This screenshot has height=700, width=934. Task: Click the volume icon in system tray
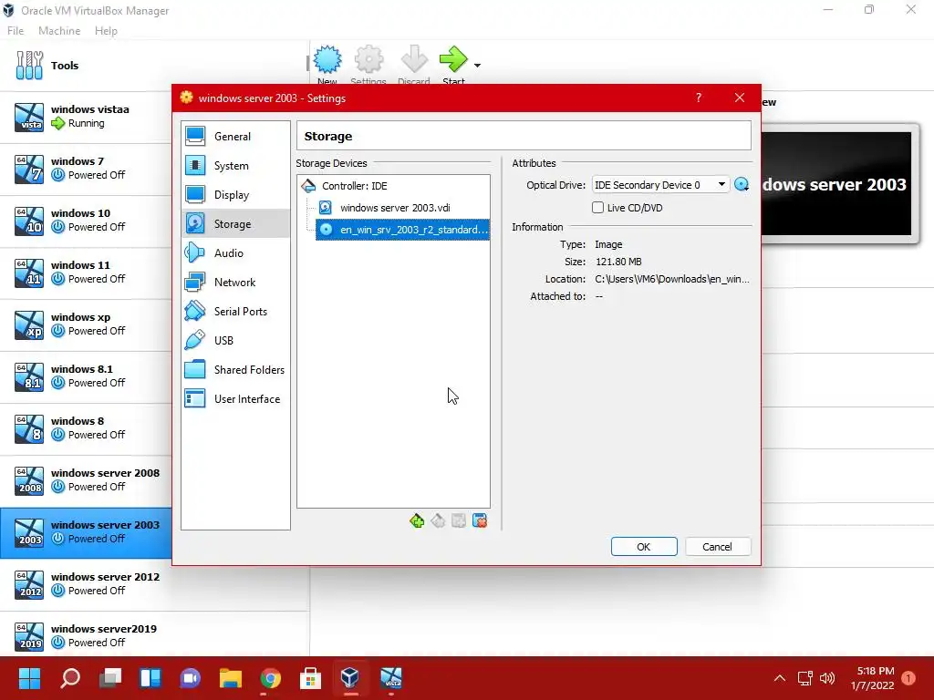coord(827,678)
